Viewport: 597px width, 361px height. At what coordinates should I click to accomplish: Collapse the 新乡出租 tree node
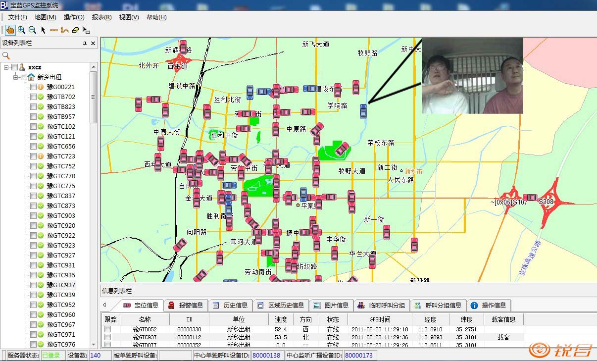(16, 77)
